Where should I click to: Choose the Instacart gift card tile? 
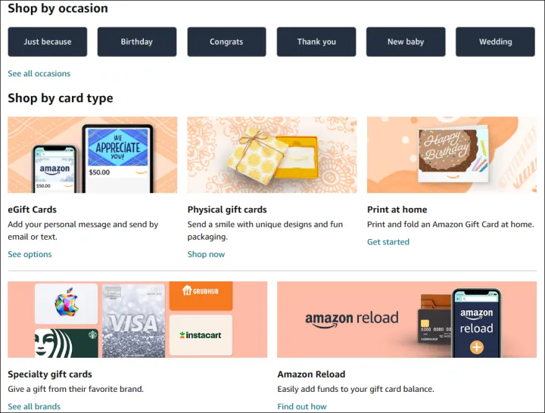[200, 335]
